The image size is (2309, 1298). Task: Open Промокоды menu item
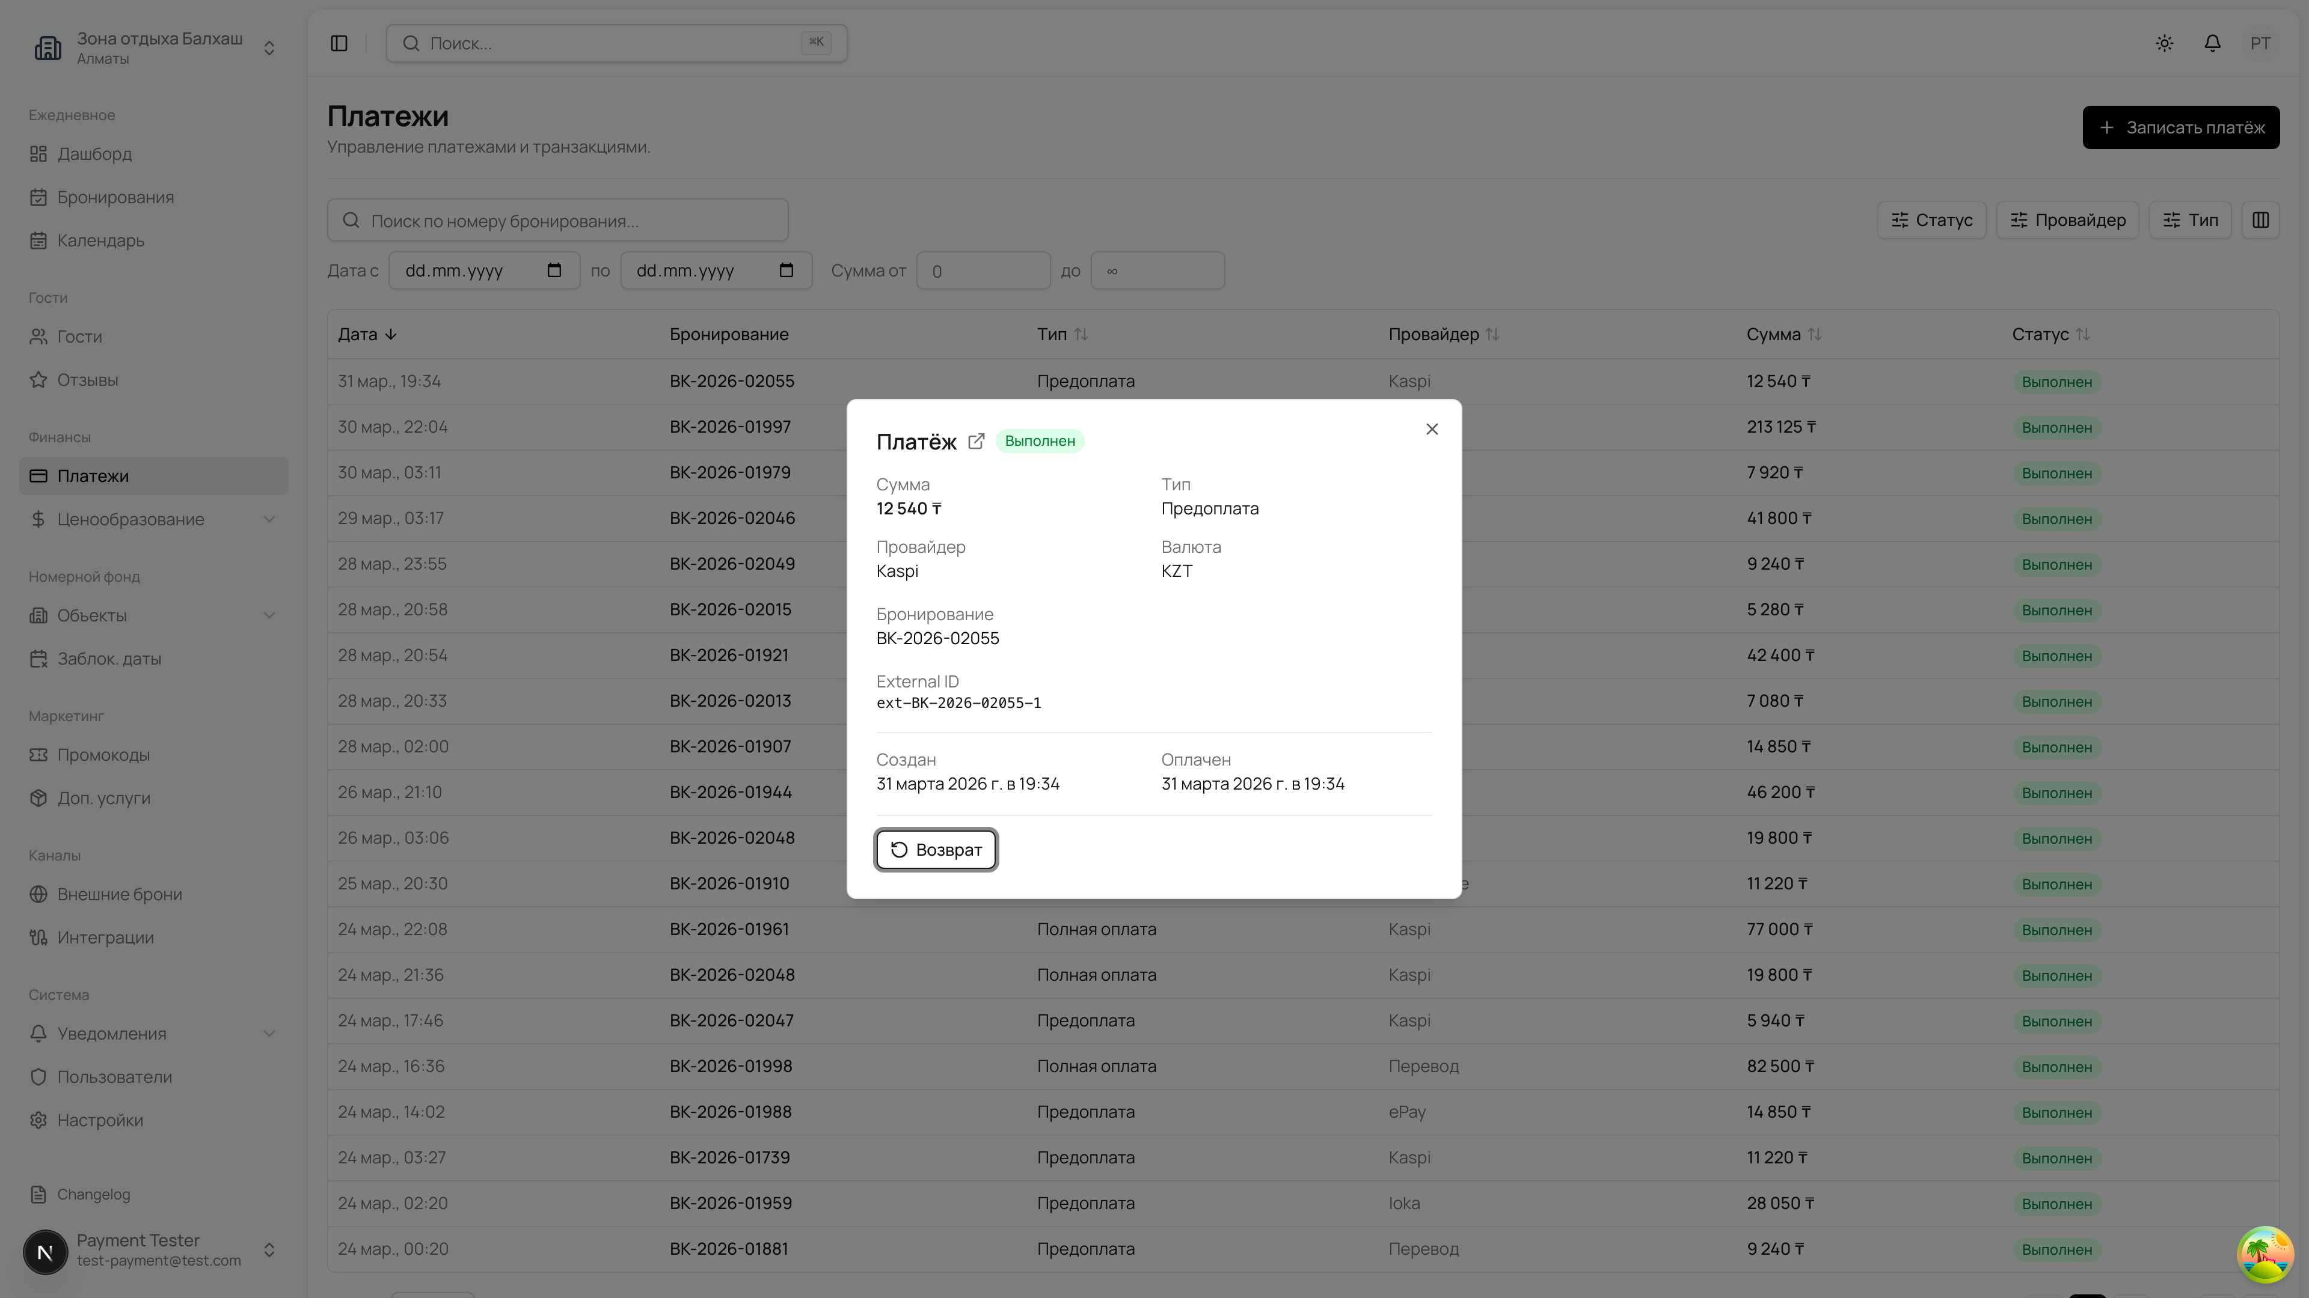103,755
